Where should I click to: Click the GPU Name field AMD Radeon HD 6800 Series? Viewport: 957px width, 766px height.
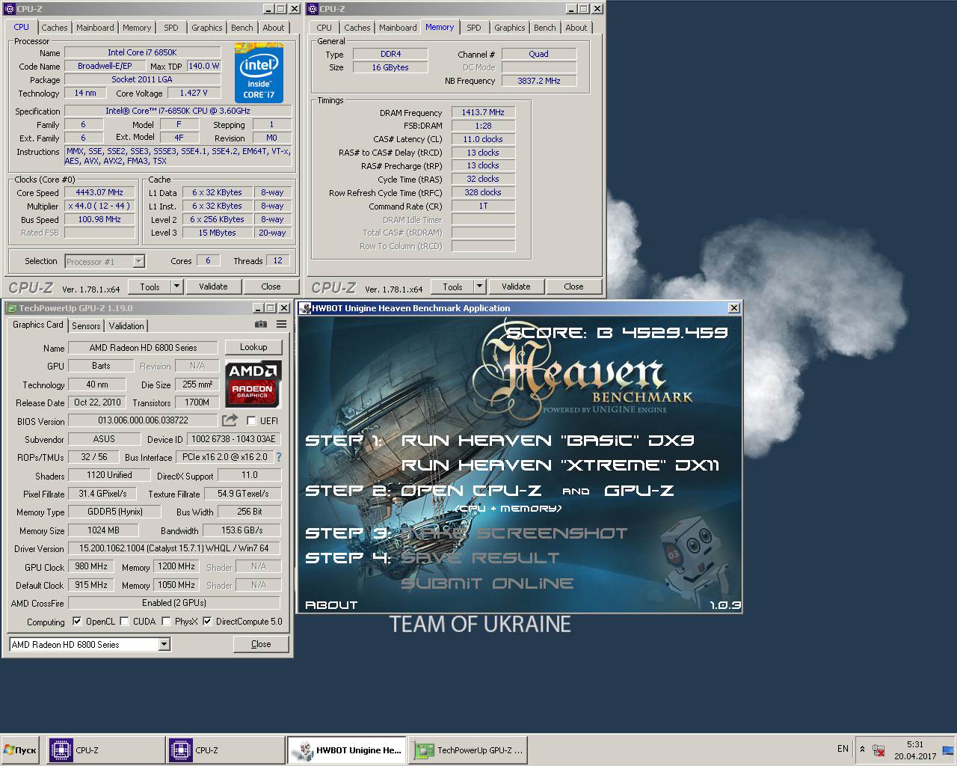143,348
